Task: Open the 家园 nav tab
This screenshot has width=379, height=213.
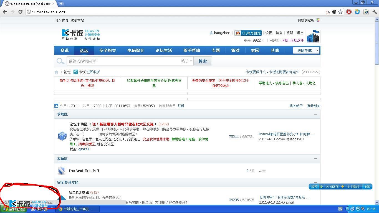Action: [255, 50]
